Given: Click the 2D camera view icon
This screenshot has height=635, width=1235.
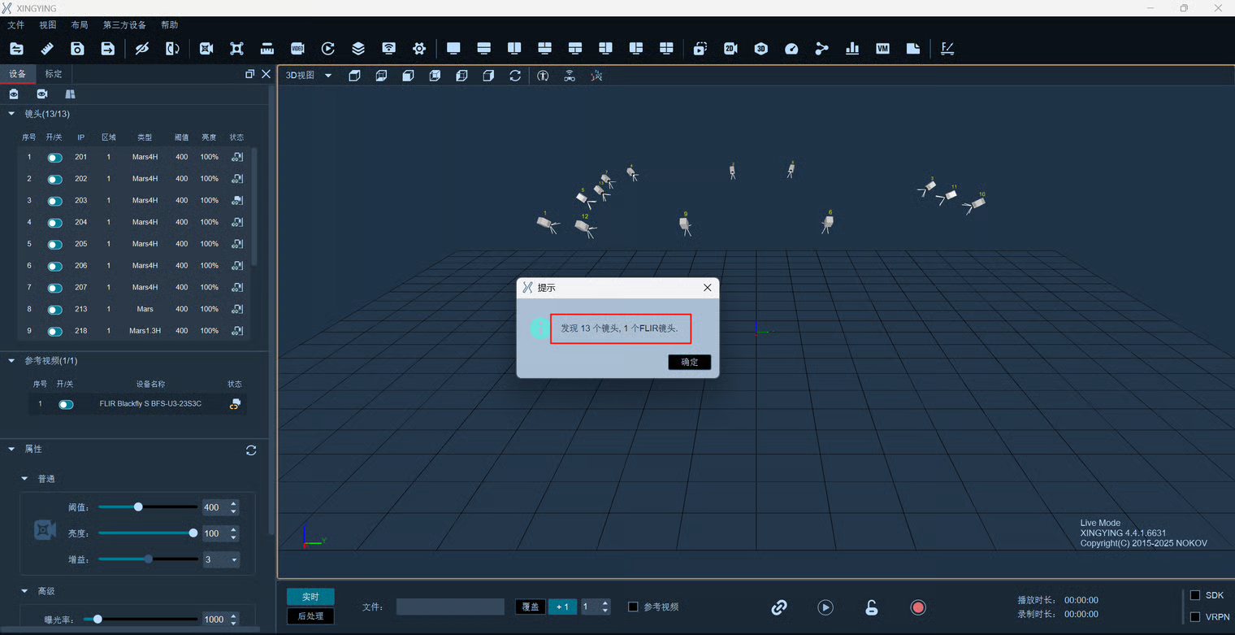Looking at the screenshot, I should pos(730,49).
